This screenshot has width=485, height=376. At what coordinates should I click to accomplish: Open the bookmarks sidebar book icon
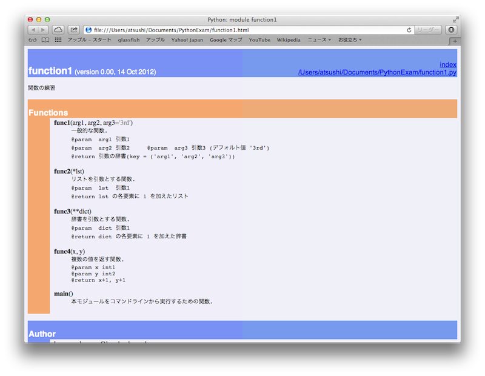(45, 40)
